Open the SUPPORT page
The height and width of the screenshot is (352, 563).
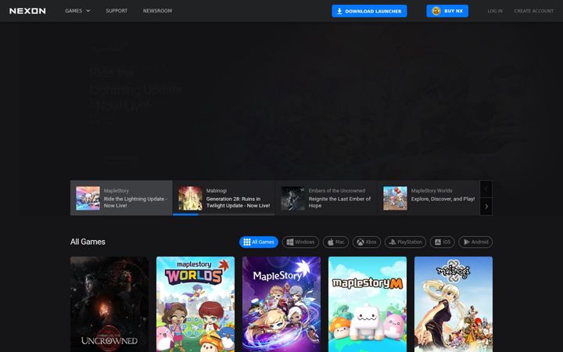coord(117,11)
